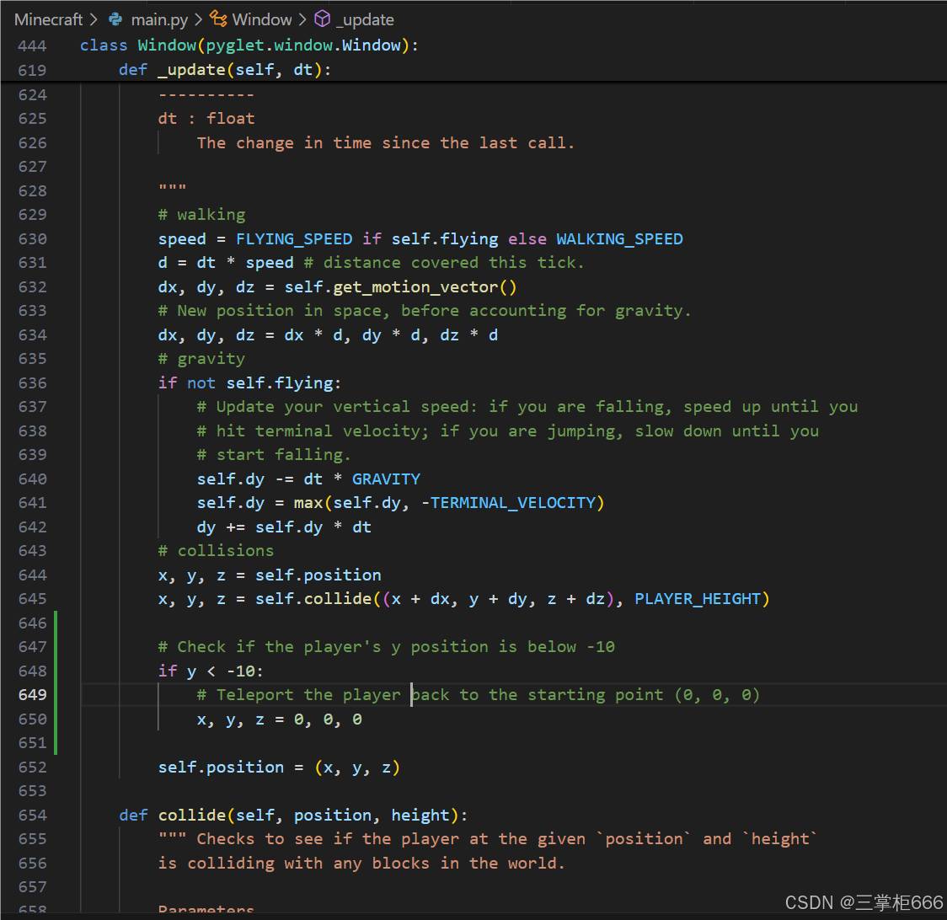The image size is (947, 920).
Task: Click line number 636 in the gutter
Action: [32, 383]
